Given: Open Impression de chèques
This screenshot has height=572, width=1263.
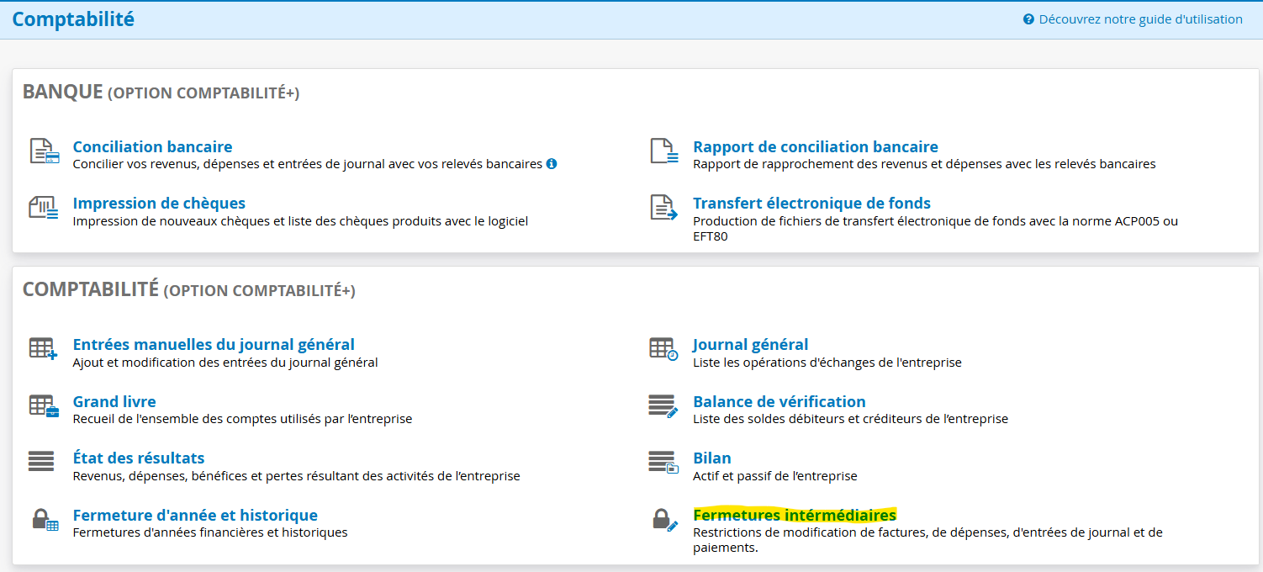Looking at the screenshot, I should [x=159, y=203].
